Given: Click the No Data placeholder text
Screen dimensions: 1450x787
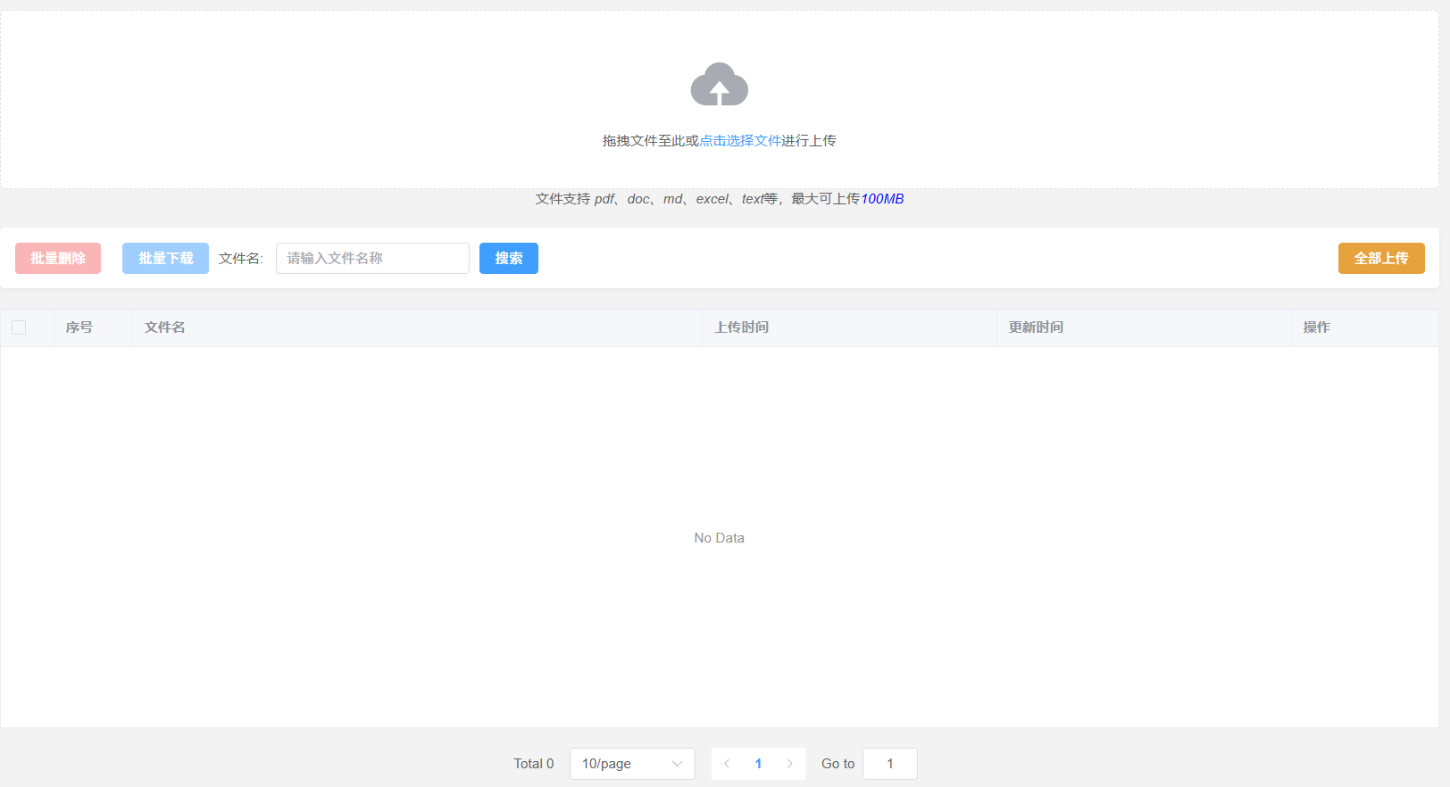Looking at the screenshot, I should [x=720, y=538].
